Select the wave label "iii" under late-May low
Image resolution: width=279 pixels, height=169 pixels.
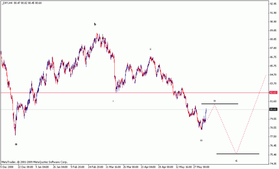coord(201,140)
